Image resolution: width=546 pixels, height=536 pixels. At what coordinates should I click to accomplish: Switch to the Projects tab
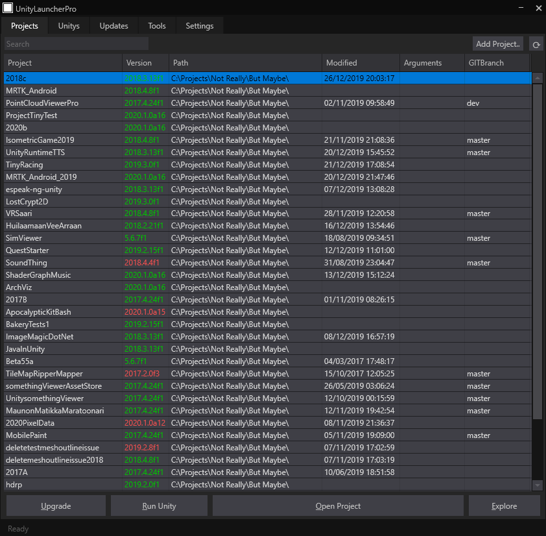(25, 26)
